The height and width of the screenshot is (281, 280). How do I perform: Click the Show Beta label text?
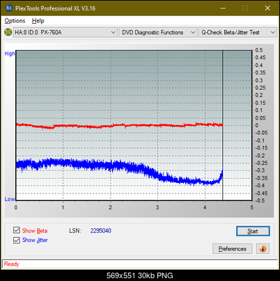[35, 231]
